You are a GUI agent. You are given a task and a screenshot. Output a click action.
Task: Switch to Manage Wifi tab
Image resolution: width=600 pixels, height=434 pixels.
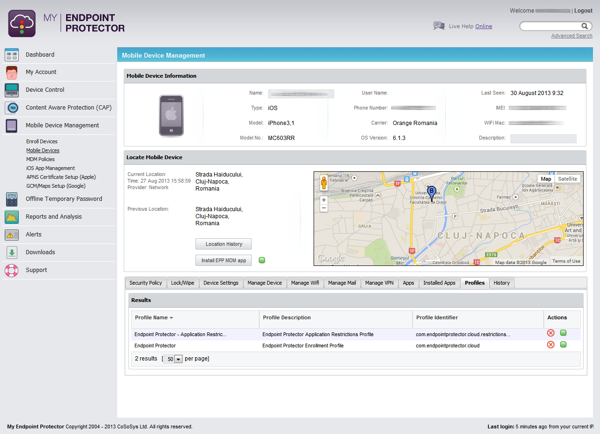[x=305, y=283]
